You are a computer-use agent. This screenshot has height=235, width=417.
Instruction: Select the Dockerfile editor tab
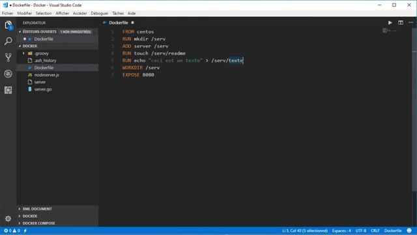119,23
